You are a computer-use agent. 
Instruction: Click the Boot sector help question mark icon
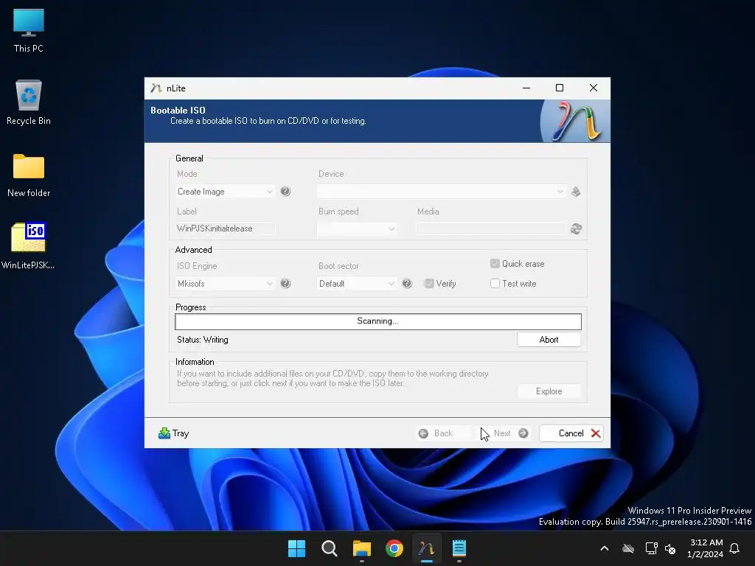click(x=407, y=284)
